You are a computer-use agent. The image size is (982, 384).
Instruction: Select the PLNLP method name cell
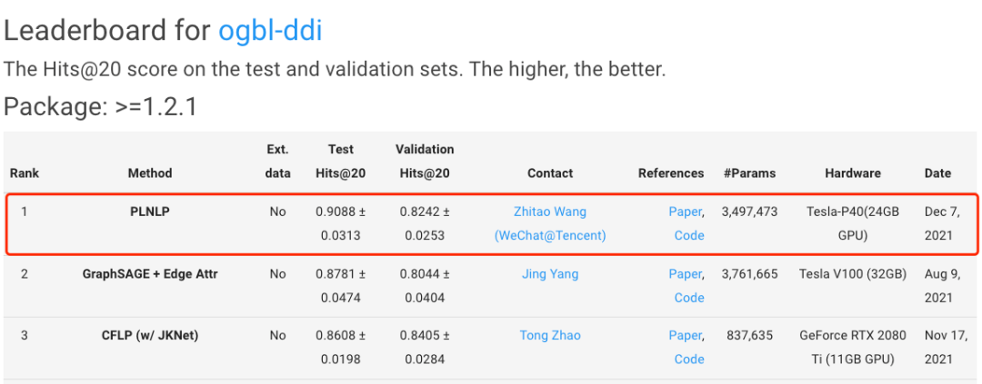click(x=150, y=212)
